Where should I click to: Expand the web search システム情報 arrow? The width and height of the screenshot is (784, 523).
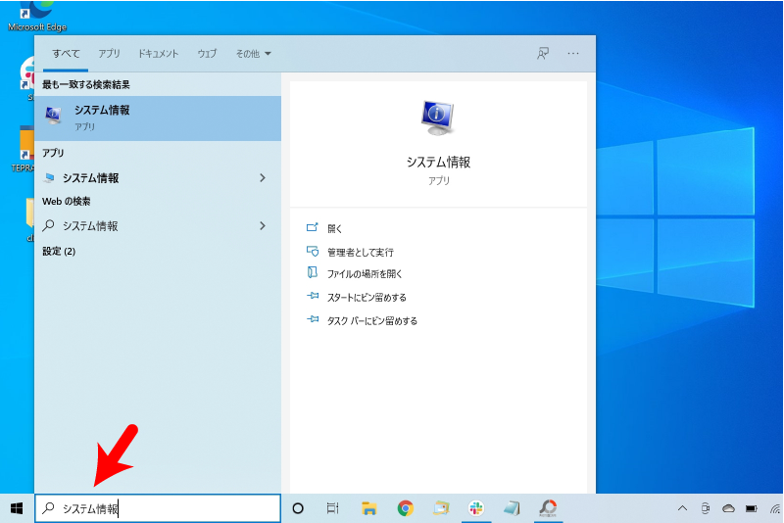pyautogui.click(x=262, y=226)
